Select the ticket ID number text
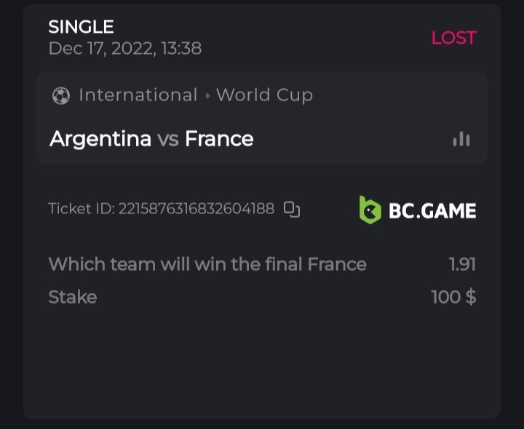This screenshot has height=429, width=524. (196, 209)
